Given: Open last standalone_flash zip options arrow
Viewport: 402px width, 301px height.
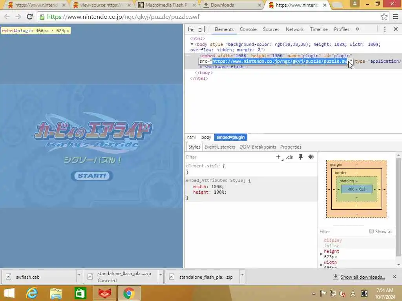Looking at the screenshot, I should pos(242,275).
